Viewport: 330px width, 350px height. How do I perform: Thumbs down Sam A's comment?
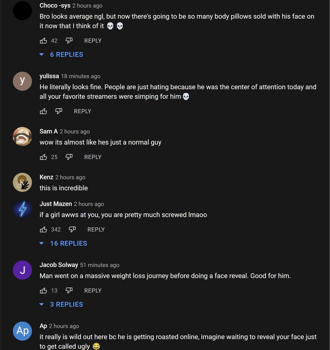(x=69, y=157)
